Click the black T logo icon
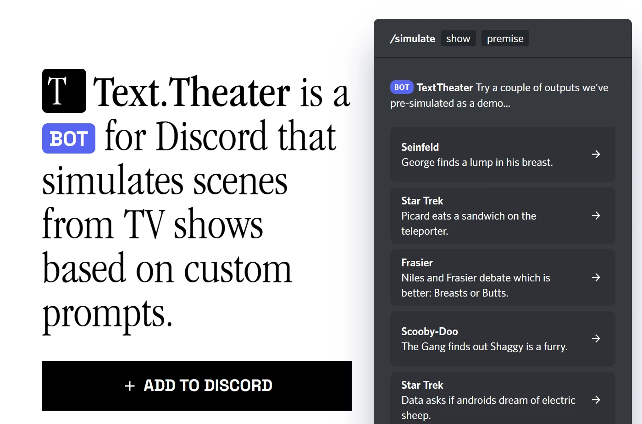Viewport: 642px width, 424px height. pyautogui.click(x=64, y=91)
